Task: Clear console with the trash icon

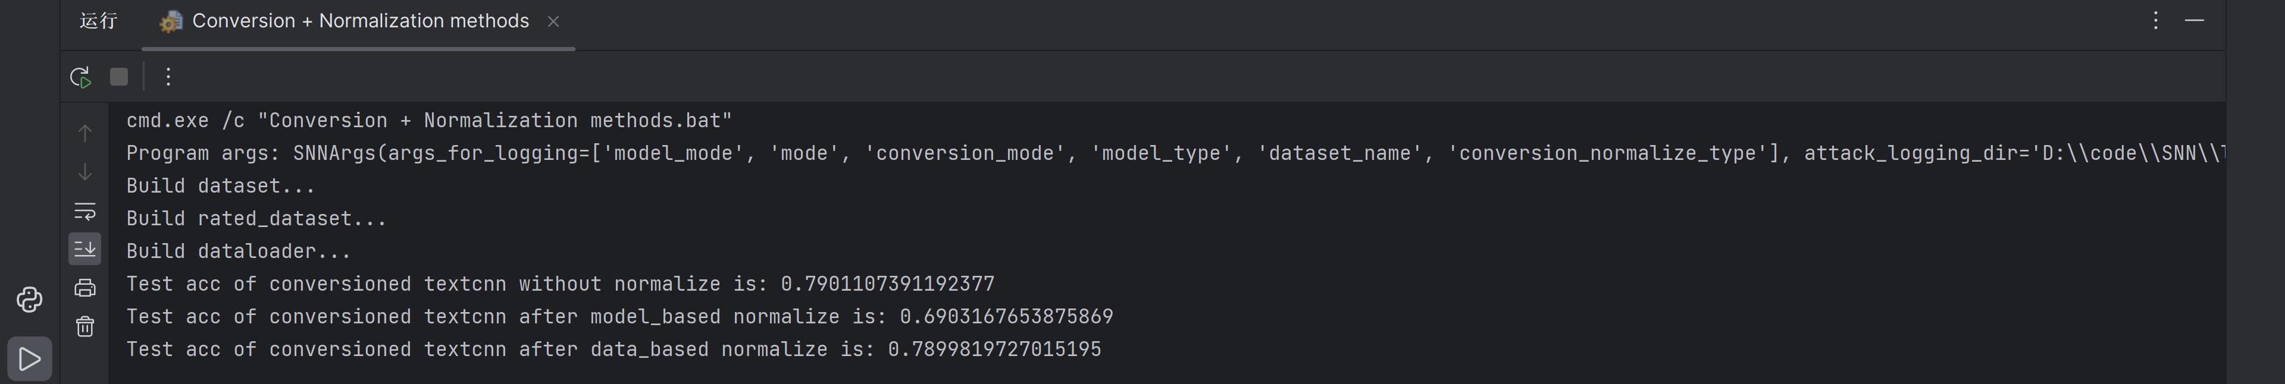Action: (85, 328)
